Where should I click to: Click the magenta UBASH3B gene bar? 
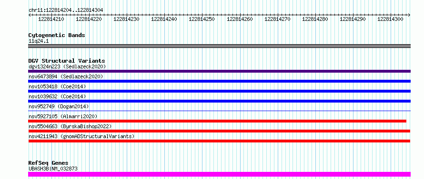point(219,174)
